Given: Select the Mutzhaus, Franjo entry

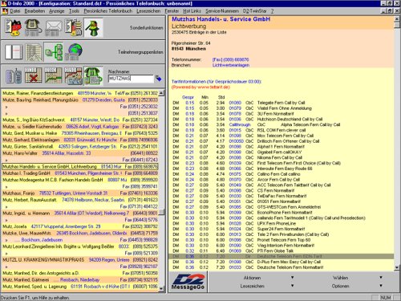Looking at the screenshot, I should 80,193.
